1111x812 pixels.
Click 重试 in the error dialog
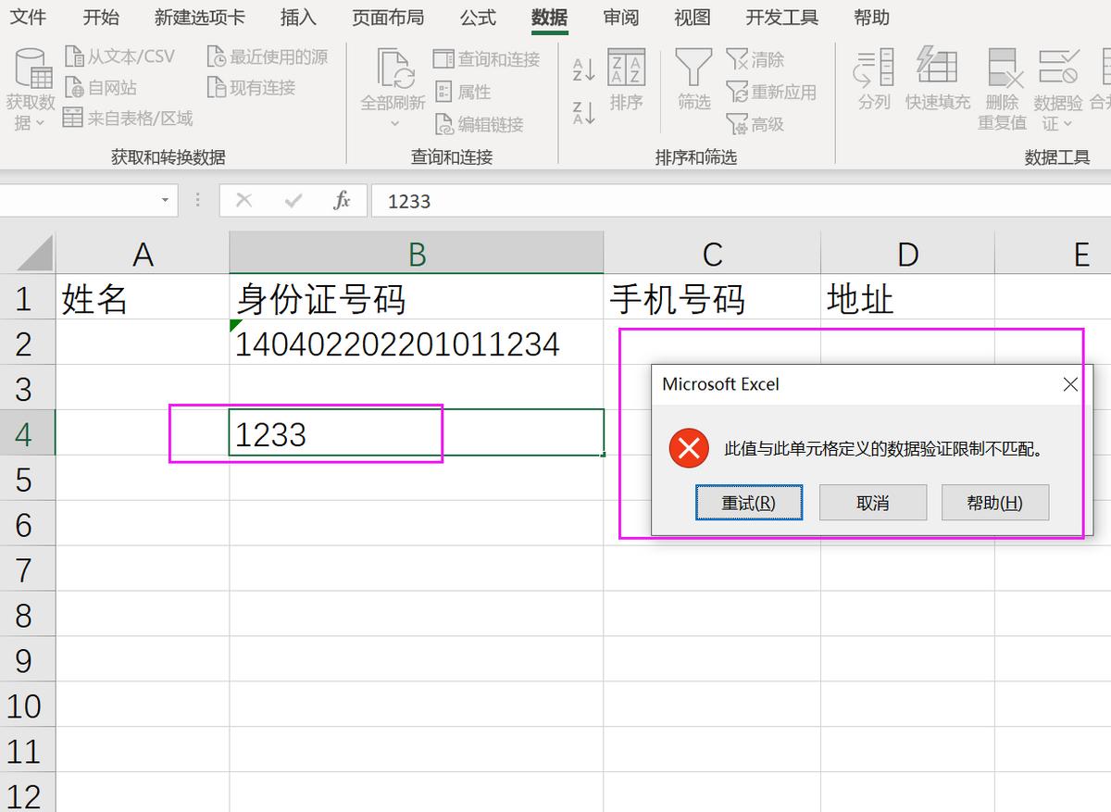[749, 502]
